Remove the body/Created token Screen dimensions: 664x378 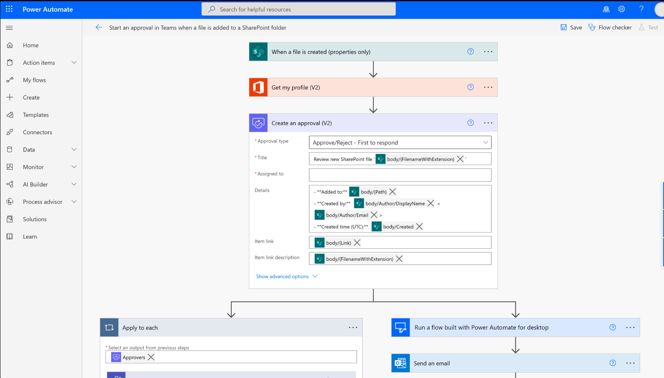(419, 227)
